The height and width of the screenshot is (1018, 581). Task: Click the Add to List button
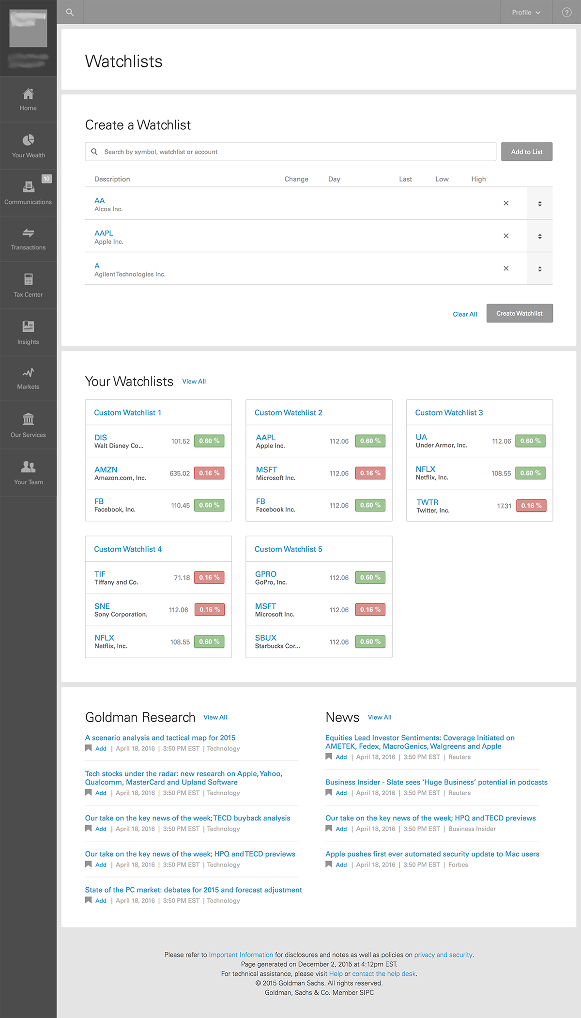pyautogui.click(x=527, y=152)
